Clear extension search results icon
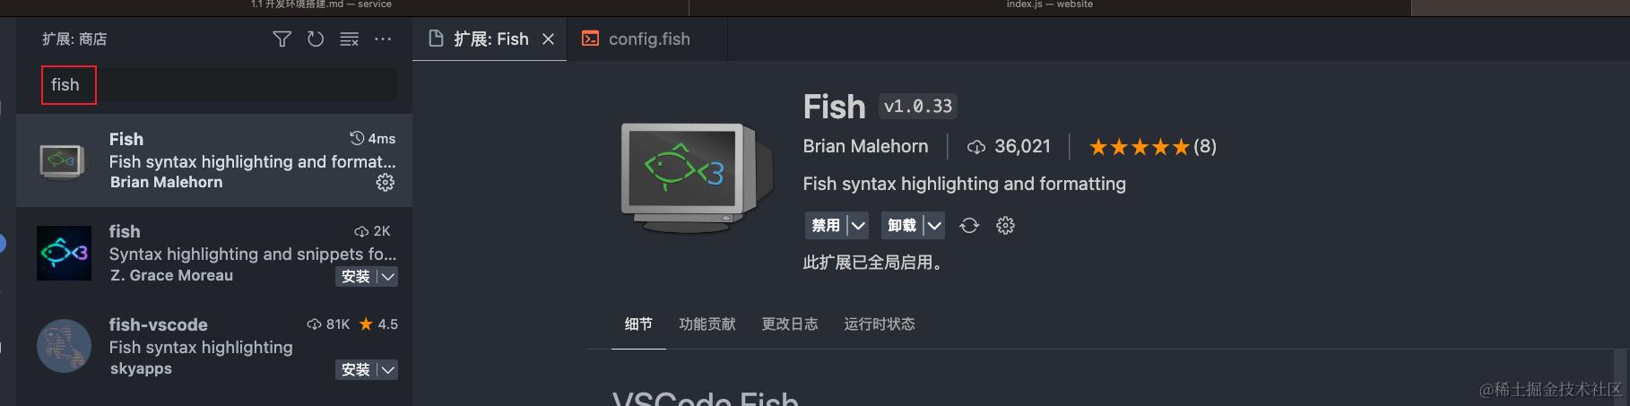This screenshot has width=1630, height=406. (x=350, y=39)
